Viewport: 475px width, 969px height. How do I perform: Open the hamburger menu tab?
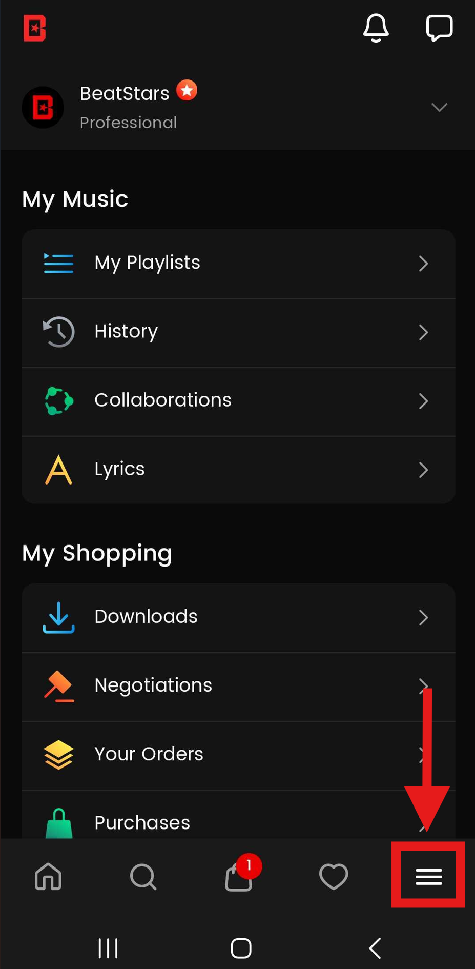(x=428, y=876)
